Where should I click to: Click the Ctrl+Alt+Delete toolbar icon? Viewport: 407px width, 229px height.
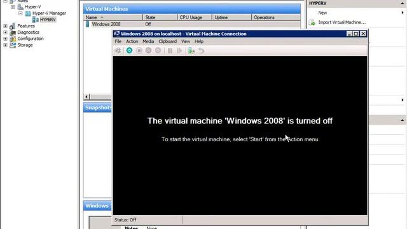pyautogui.click(x=118, y=51)
